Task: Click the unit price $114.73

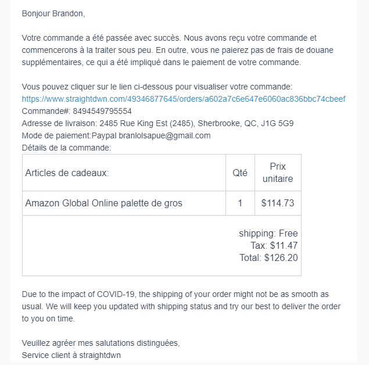Action: tap(278, 203)
